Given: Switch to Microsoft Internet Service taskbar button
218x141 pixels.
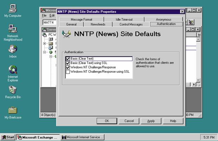Looking at the screenshot, I should click(83, 137).
